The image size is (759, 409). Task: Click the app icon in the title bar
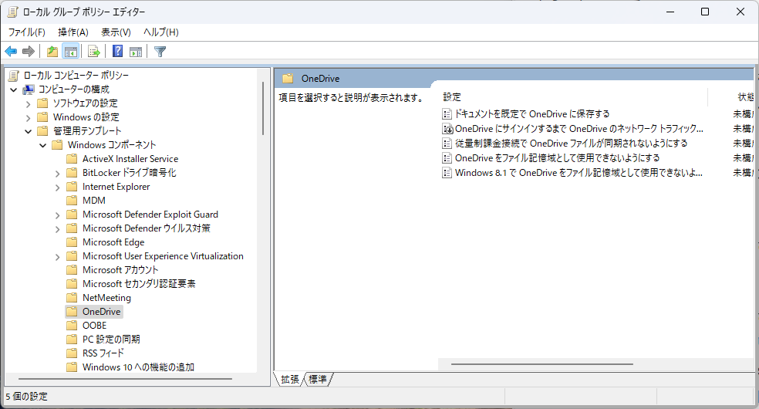[x=12, y=12]
